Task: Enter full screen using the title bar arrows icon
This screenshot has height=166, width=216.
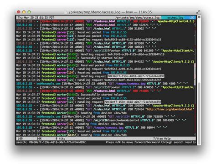Action: coord(198,12)
